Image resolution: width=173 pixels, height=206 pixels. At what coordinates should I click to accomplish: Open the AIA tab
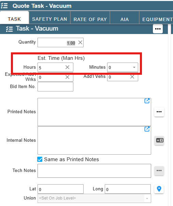tap(125, 19)
